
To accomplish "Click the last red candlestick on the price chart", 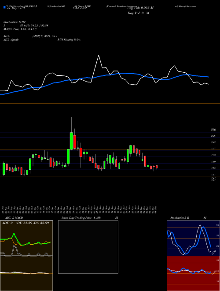I will [157, 167].
